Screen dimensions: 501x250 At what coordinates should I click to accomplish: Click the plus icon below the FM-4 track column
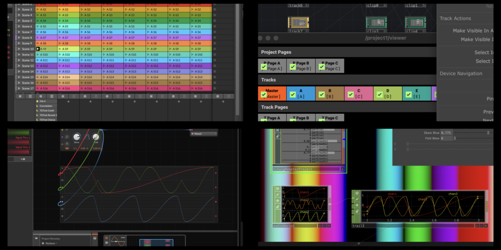click(68, 102)
